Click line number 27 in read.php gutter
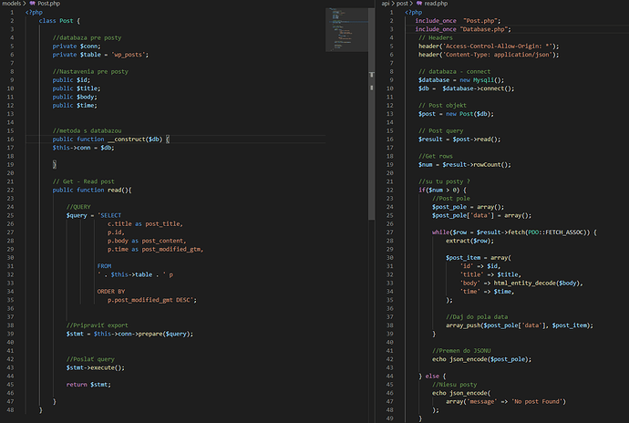 (390, 232)
